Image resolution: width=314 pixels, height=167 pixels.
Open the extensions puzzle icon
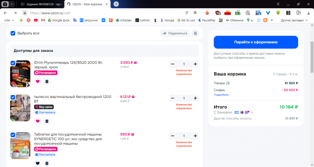click(298, 13)
